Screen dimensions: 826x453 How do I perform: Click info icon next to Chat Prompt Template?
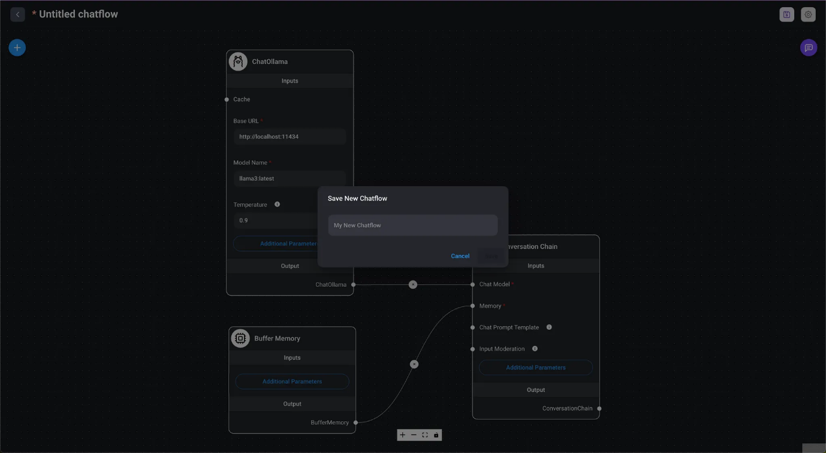pyautogui.click(x=549, y=327)
